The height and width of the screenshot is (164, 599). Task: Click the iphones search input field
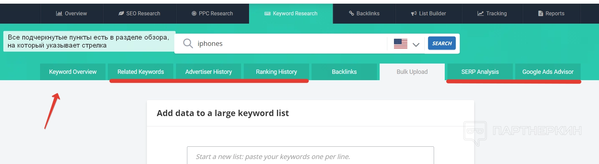point(287,44)
